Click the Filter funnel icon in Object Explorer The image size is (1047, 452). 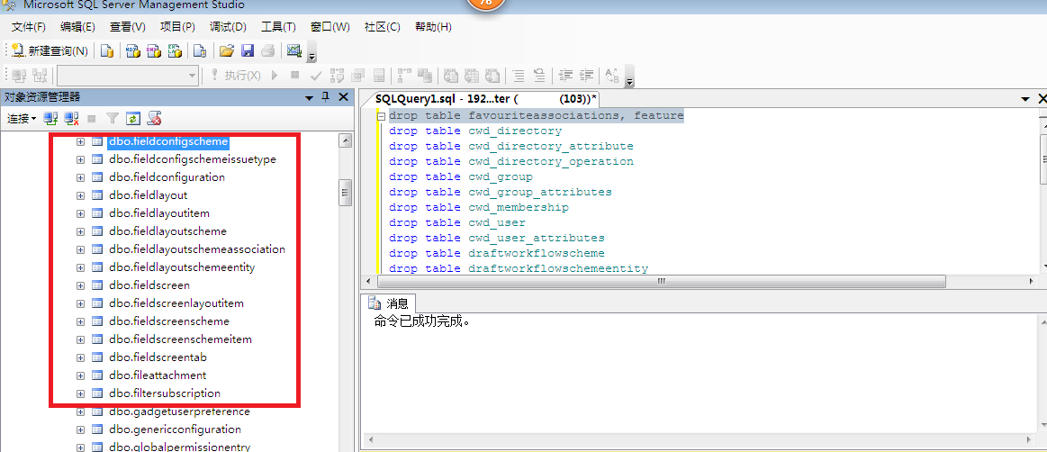[113, 118]
